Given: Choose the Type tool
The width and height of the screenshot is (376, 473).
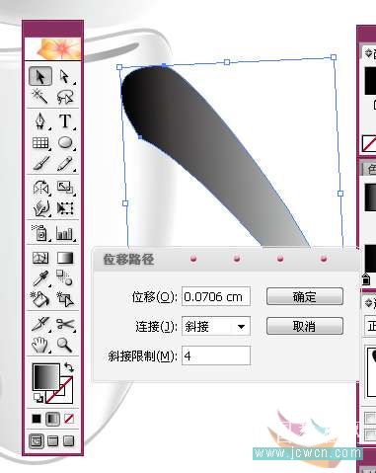Looking at the screenshot, I should (65, 120).
